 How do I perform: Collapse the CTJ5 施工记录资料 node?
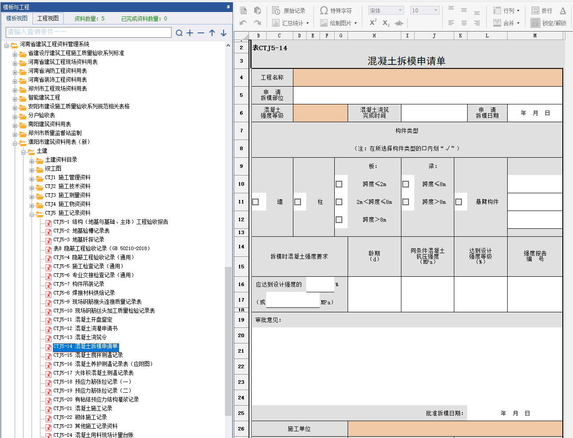pyautogui.click(x=32, y=215)
